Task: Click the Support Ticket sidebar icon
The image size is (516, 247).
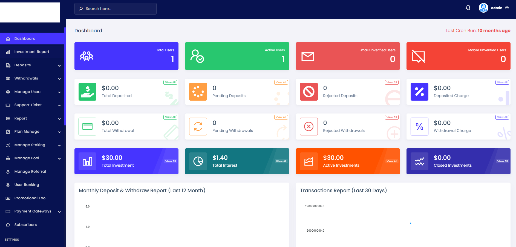Action: click(8, 105)
